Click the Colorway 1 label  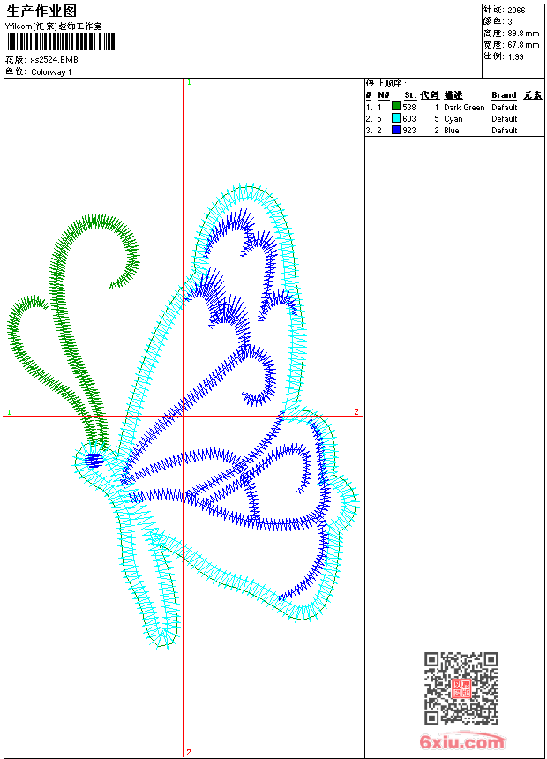[x=52, y=72]
